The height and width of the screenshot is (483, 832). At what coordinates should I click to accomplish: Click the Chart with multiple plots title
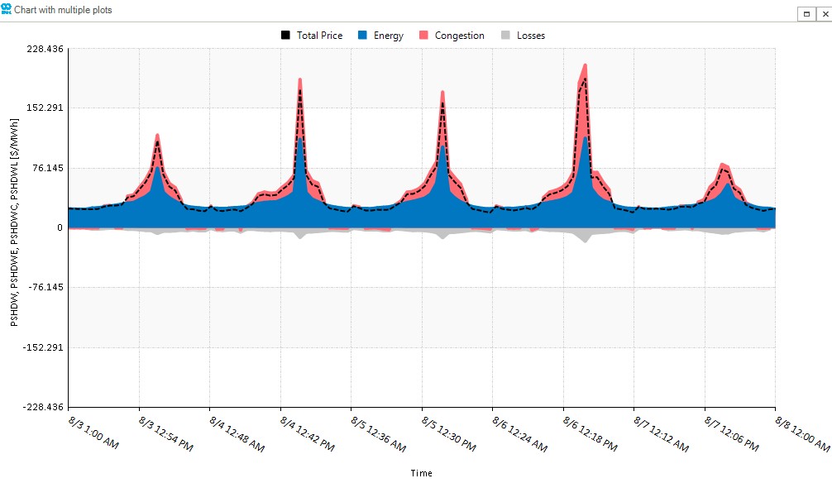pos(64,10)
